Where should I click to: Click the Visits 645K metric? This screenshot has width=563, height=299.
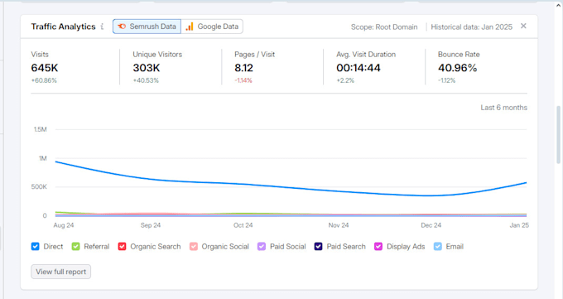pos(45,68)
